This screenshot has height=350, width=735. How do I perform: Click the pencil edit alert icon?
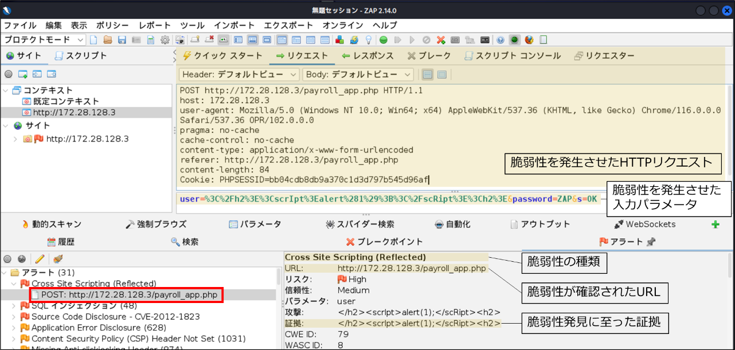(40, 259)
